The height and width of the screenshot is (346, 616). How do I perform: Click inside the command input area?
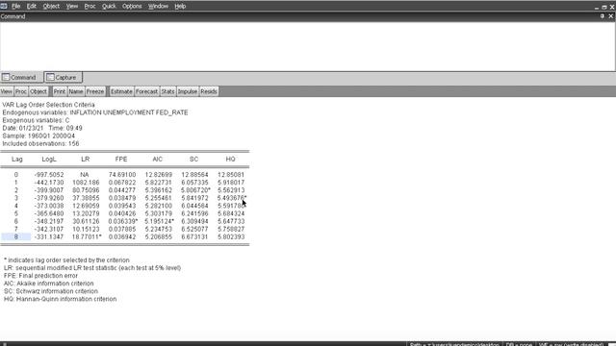pos(308,46)
